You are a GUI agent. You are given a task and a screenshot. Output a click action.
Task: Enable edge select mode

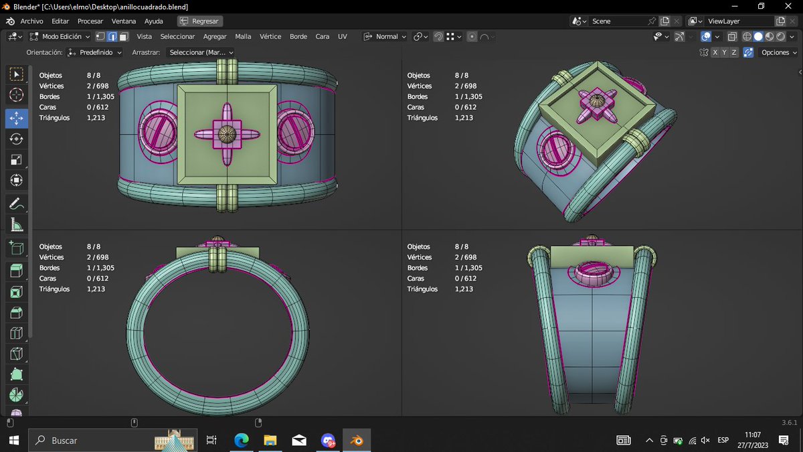pyautogui.click(x=112, y=37)
